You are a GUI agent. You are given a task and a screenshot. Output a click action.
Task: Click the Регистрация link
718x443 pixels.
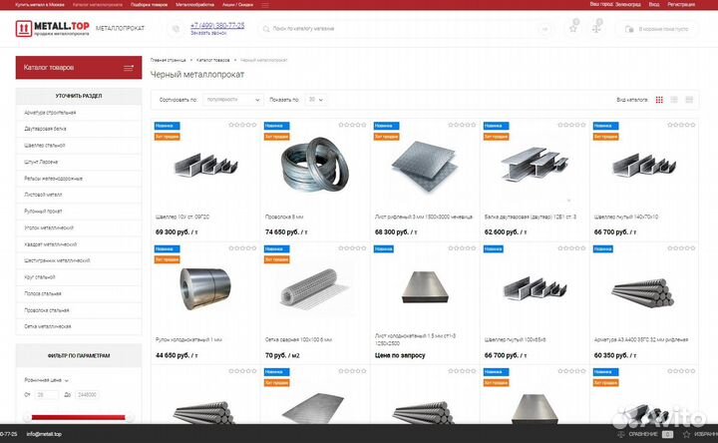pos(681,4)
